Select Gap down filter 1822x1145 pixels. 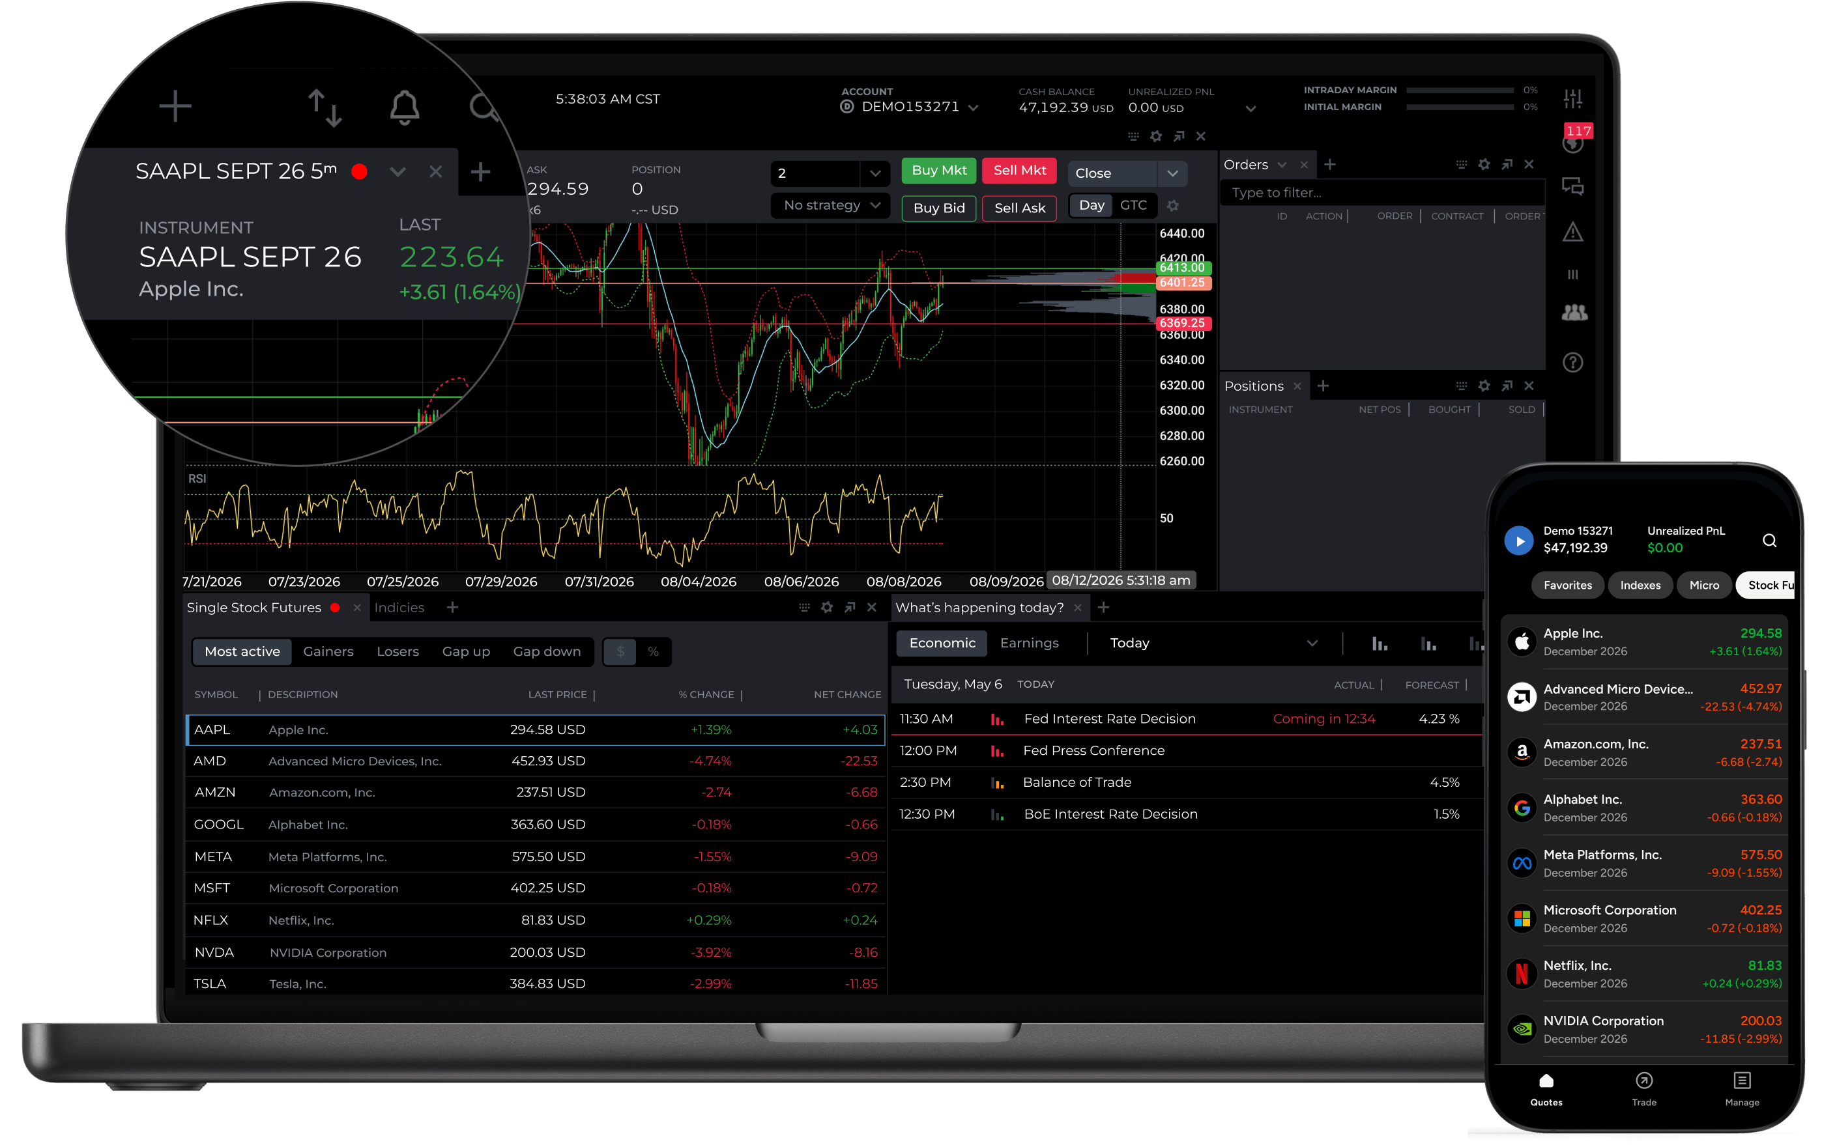546,652
